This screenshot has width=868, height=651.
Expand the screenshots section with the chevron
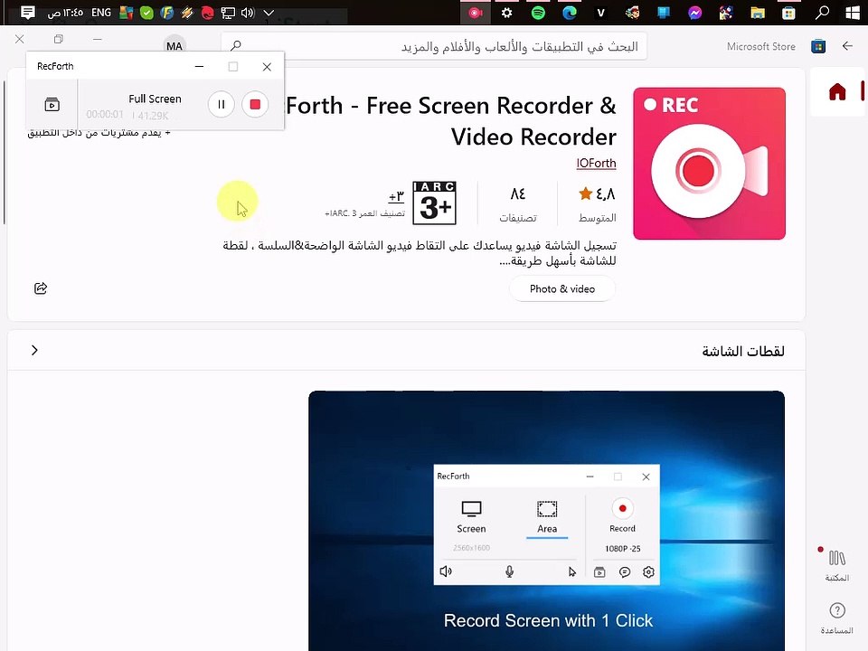34,350
